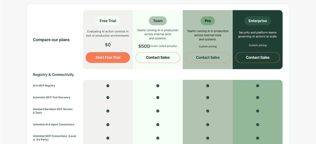Screen dimensions: 316x144
Task: Click the Registry & Connectivity section heading
Action: point(53,75)
